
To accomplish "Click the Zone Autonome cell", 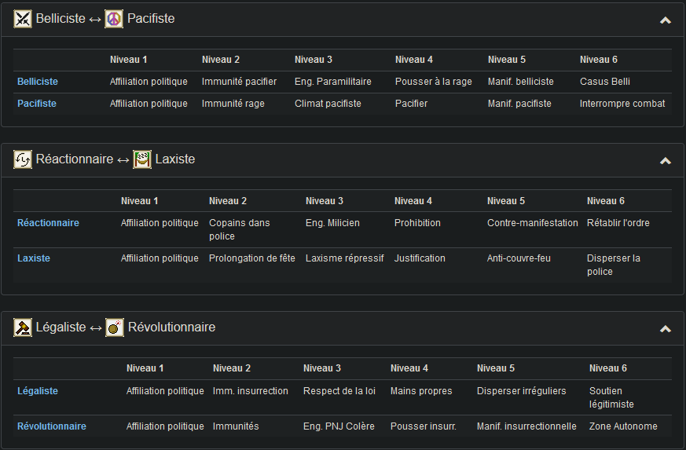I will [x=623, y=426].
